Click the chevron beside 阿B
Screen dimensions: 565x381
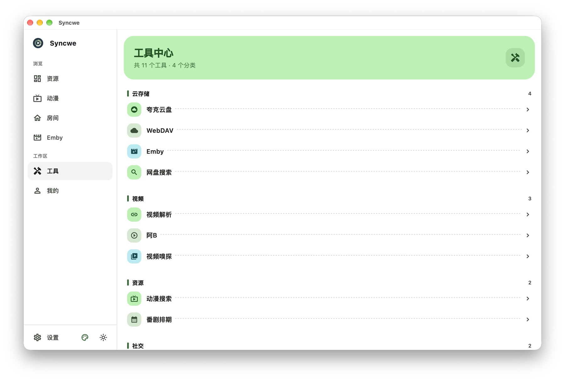528,235
